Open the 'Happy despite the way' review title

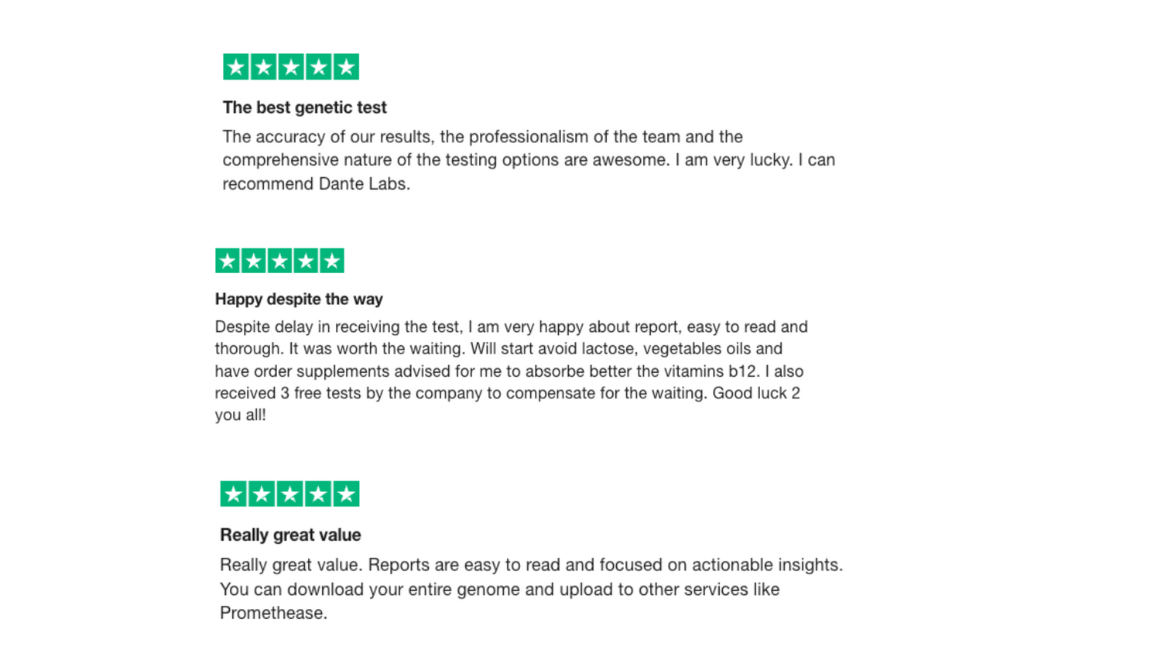[299, 299]
